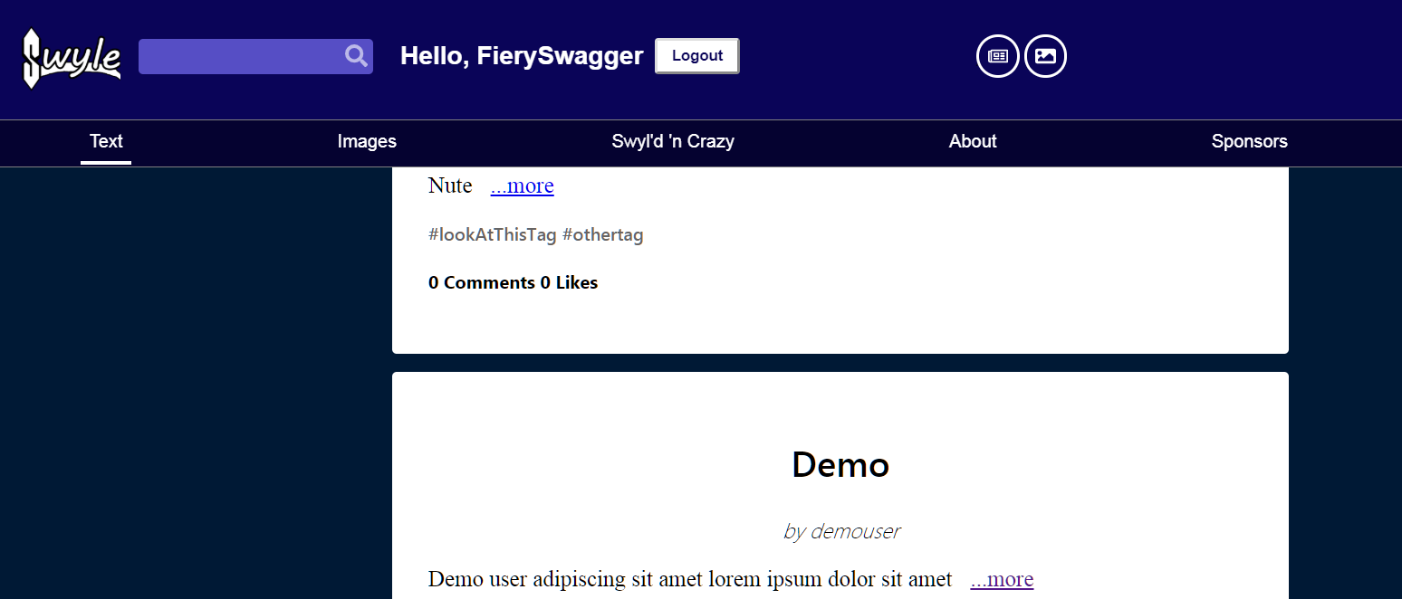Open the new image post icon
This screenshot has height=599, width=1402.
1045,56
